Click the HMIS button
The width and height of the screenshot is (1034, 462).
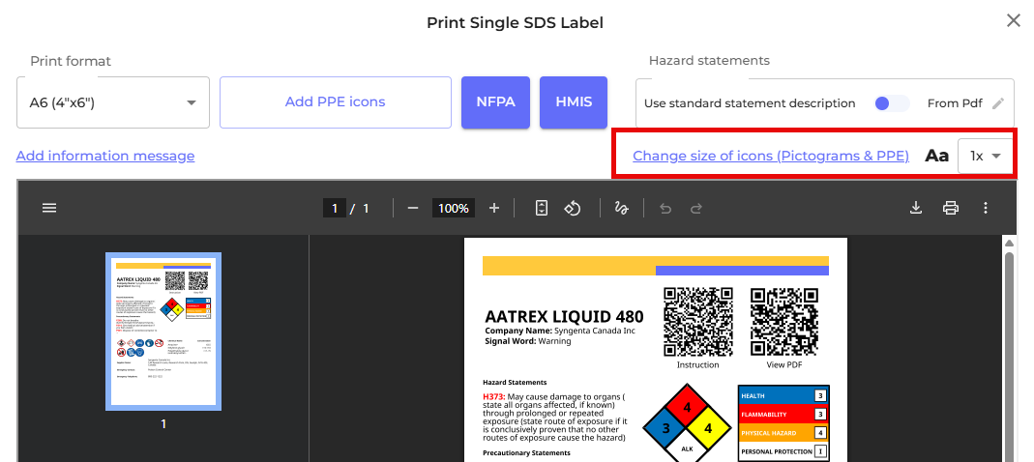(573, 102)
